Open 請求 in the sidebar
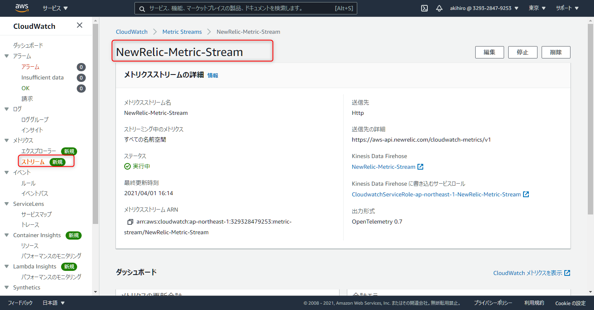 click(27, 99)
